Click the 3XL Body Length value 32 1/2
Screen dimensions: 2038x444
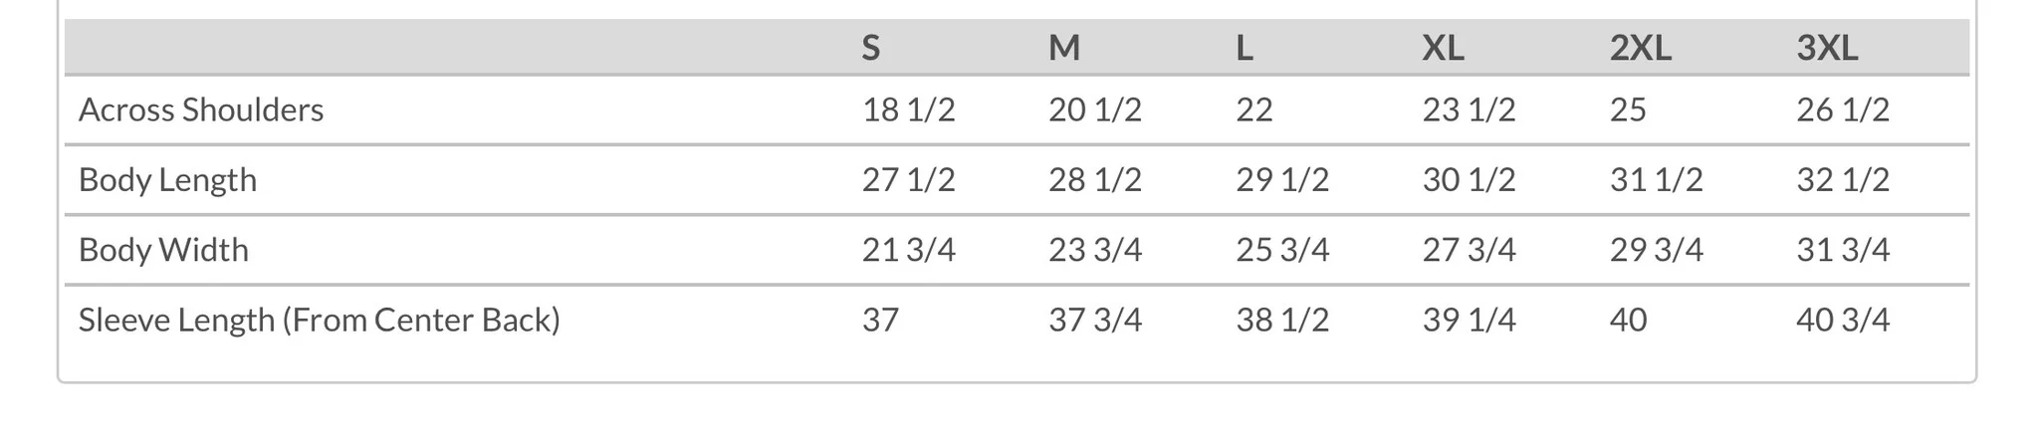coord(1843,180)
